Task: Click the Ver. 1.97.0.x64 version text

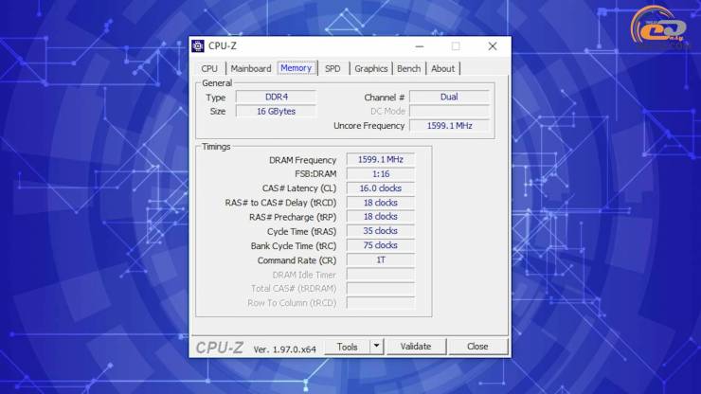Action: tap(285, 349)
